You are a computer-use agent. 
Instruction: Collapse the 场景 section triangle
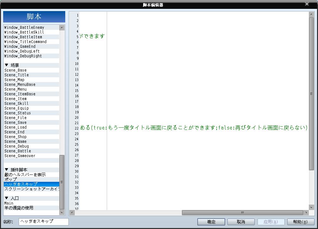point(6,65)
